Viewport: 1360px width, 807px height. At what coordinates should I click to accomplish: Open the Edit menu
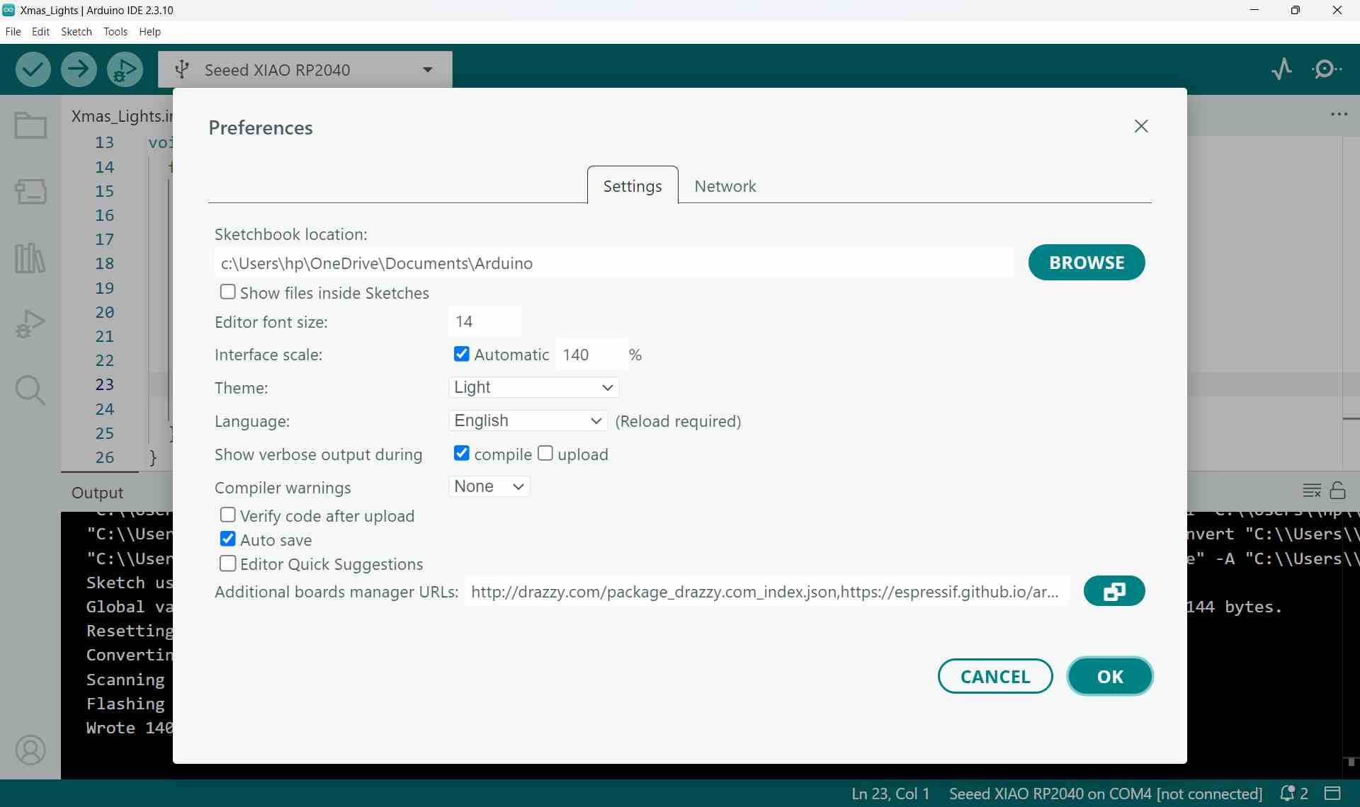[x=41, y=32]
